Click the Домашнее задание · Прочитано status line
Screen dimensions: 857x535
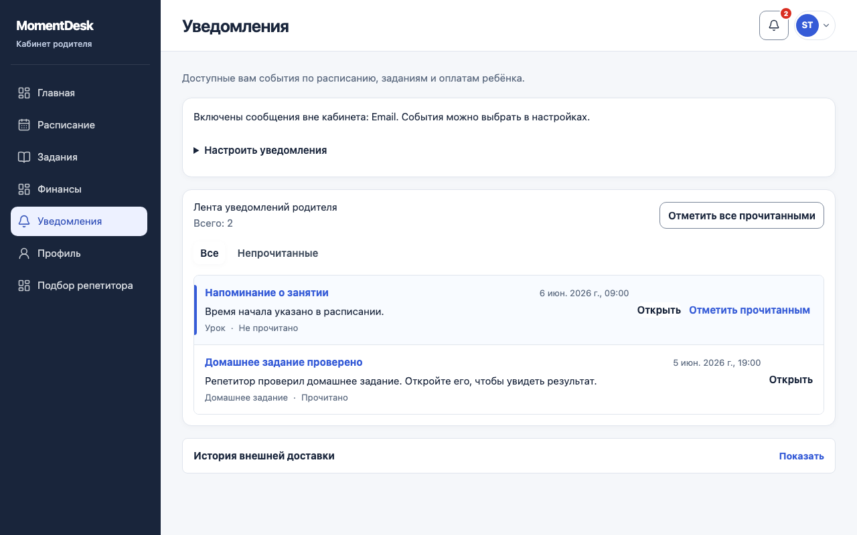pos(277,398)
